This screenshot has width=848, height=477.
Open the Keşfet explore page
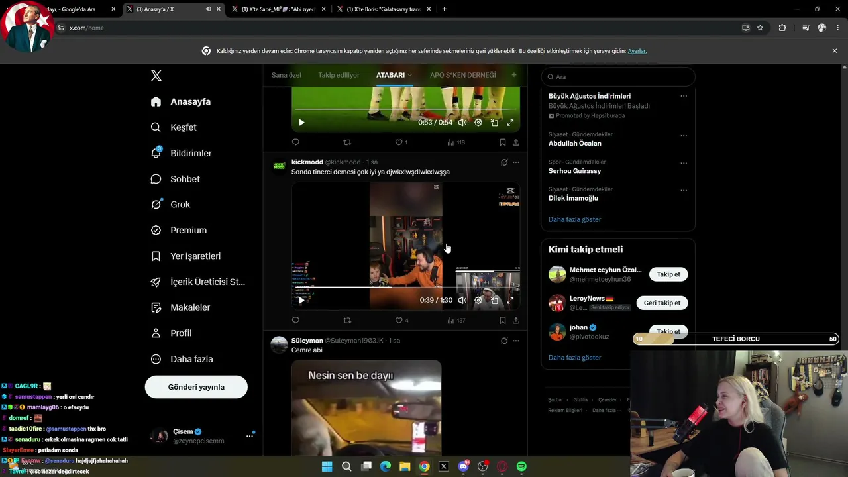(174, 127)
